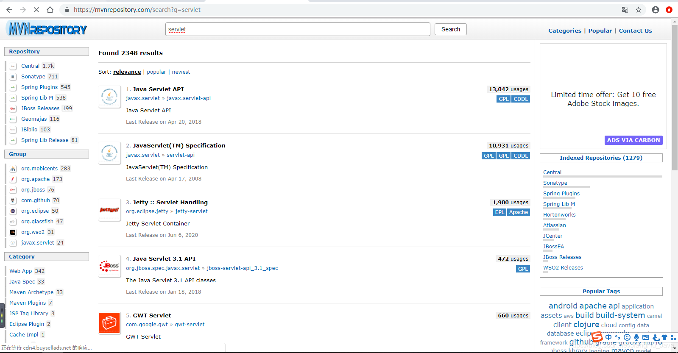
Task: Click input method keyboard icon
Action: (x=646, y=337)
